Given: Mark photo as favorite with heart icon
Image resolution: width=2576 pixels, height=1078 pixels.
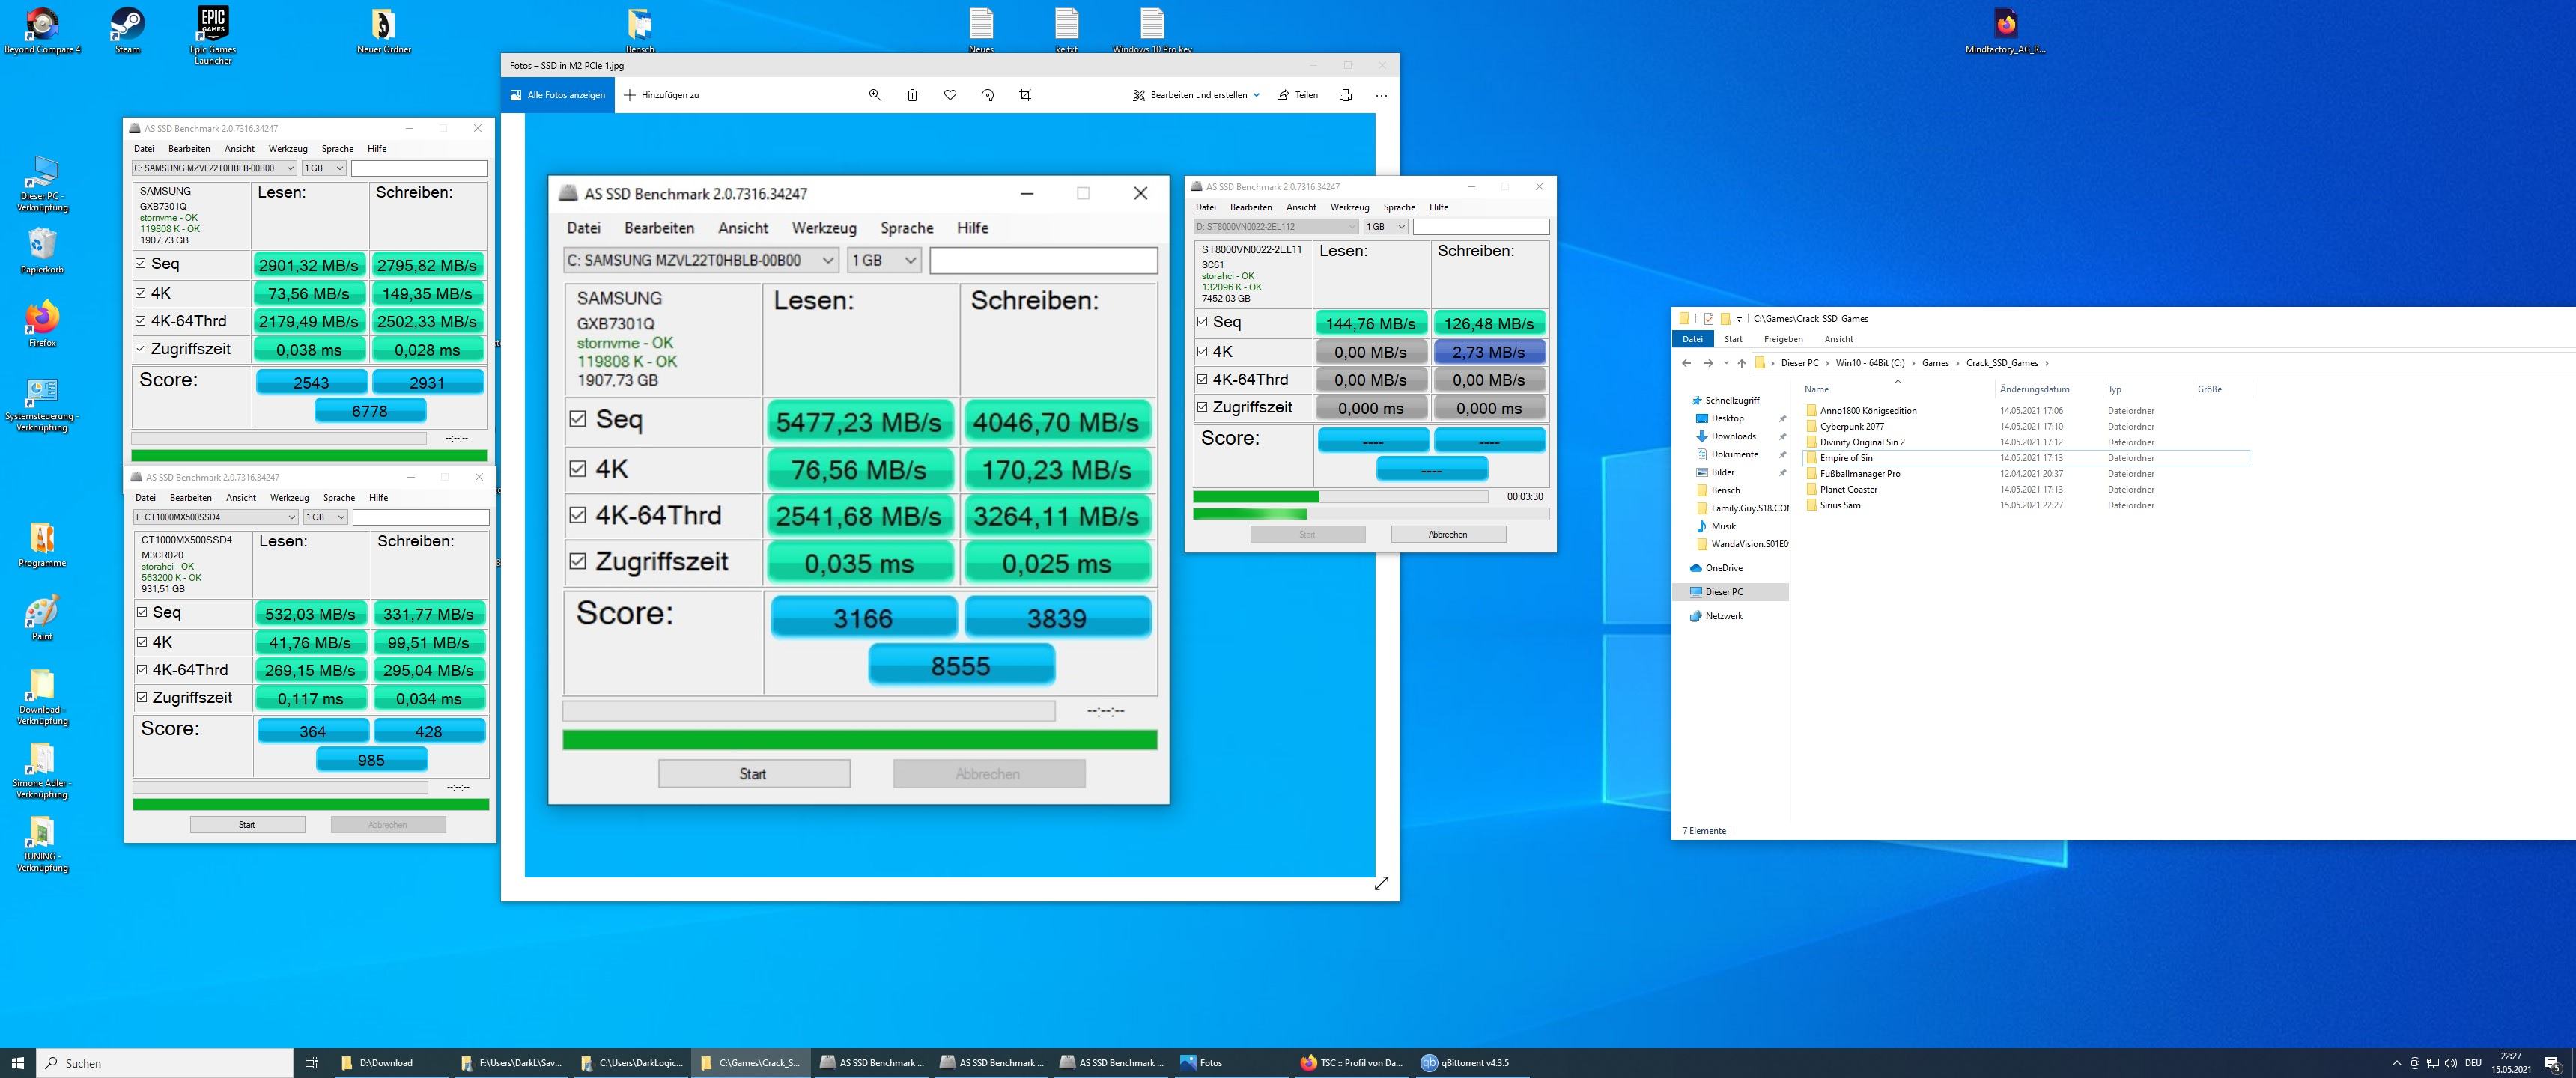Looking at the screenshot, I should click(950, 95).
